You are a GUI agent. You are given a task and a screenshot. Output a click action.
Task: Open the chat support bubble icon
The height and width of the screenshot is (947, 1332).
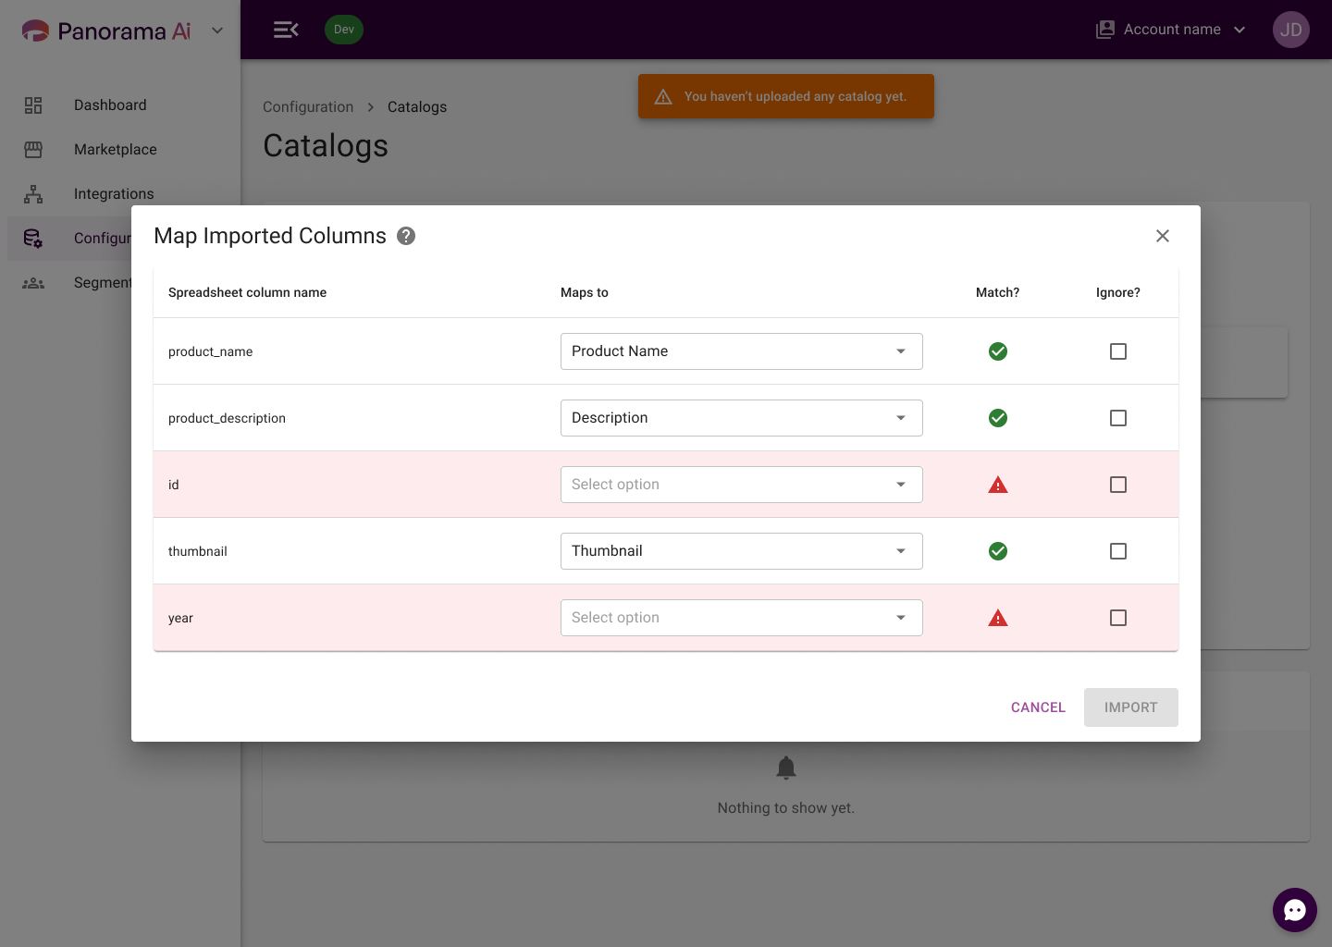pyautogui.click(x=1295, y=910)
